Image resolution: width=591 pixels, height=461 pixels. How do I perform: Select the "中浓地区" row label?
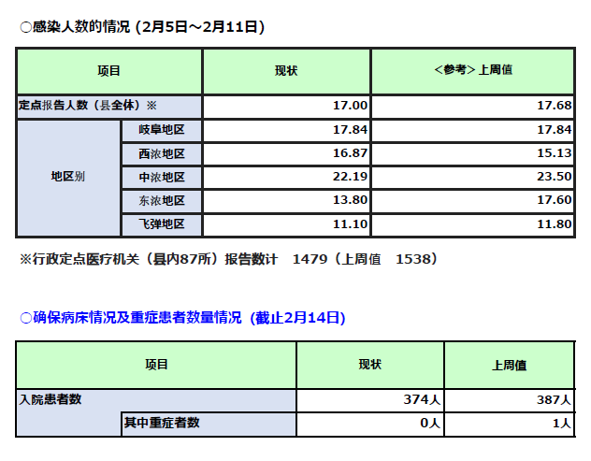click(161, 177)
